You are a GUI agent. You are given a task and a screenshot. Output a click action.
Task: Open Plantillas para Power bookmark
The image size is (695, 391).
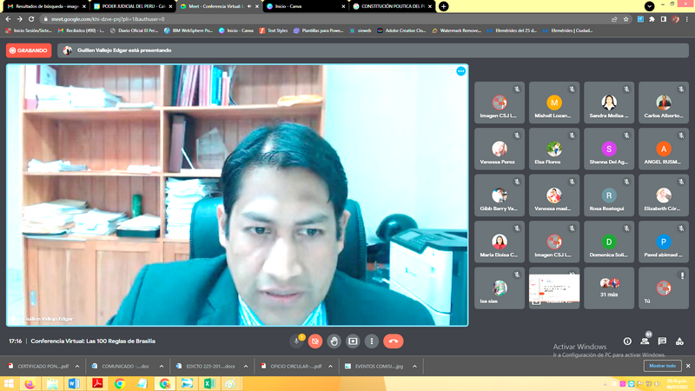pos(320,30)
